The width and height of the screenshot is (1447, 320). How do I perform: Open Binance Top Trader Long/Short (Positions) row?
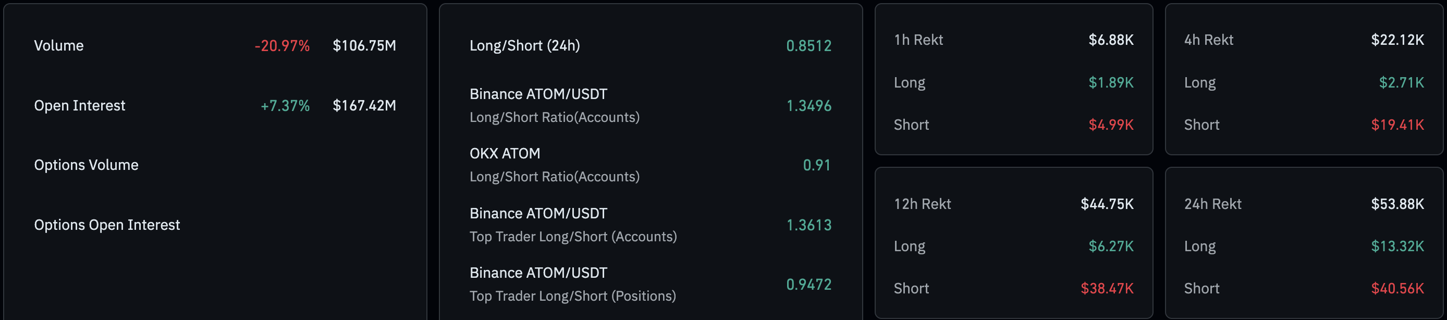[572, 284]
